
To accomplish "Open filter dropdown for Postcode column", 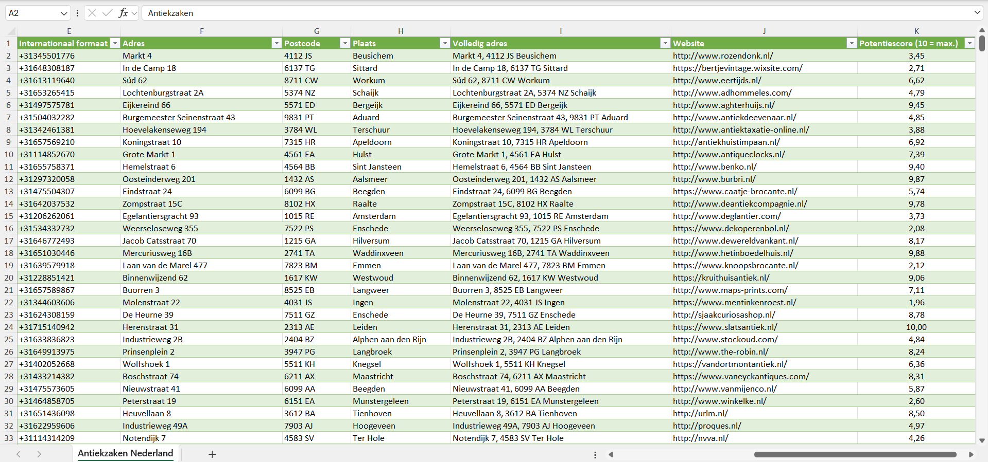I will click(x=345, y=43).
